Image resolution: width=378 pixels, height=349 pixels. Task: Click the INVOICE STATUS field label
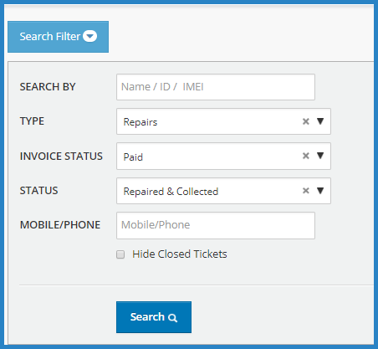(x=61, y=157)
